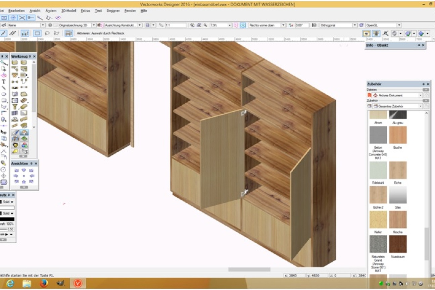The height and width of the screenshot is (290, 435).
Task: Open the 3D-Modell menu
Action: tap(69, 11)
